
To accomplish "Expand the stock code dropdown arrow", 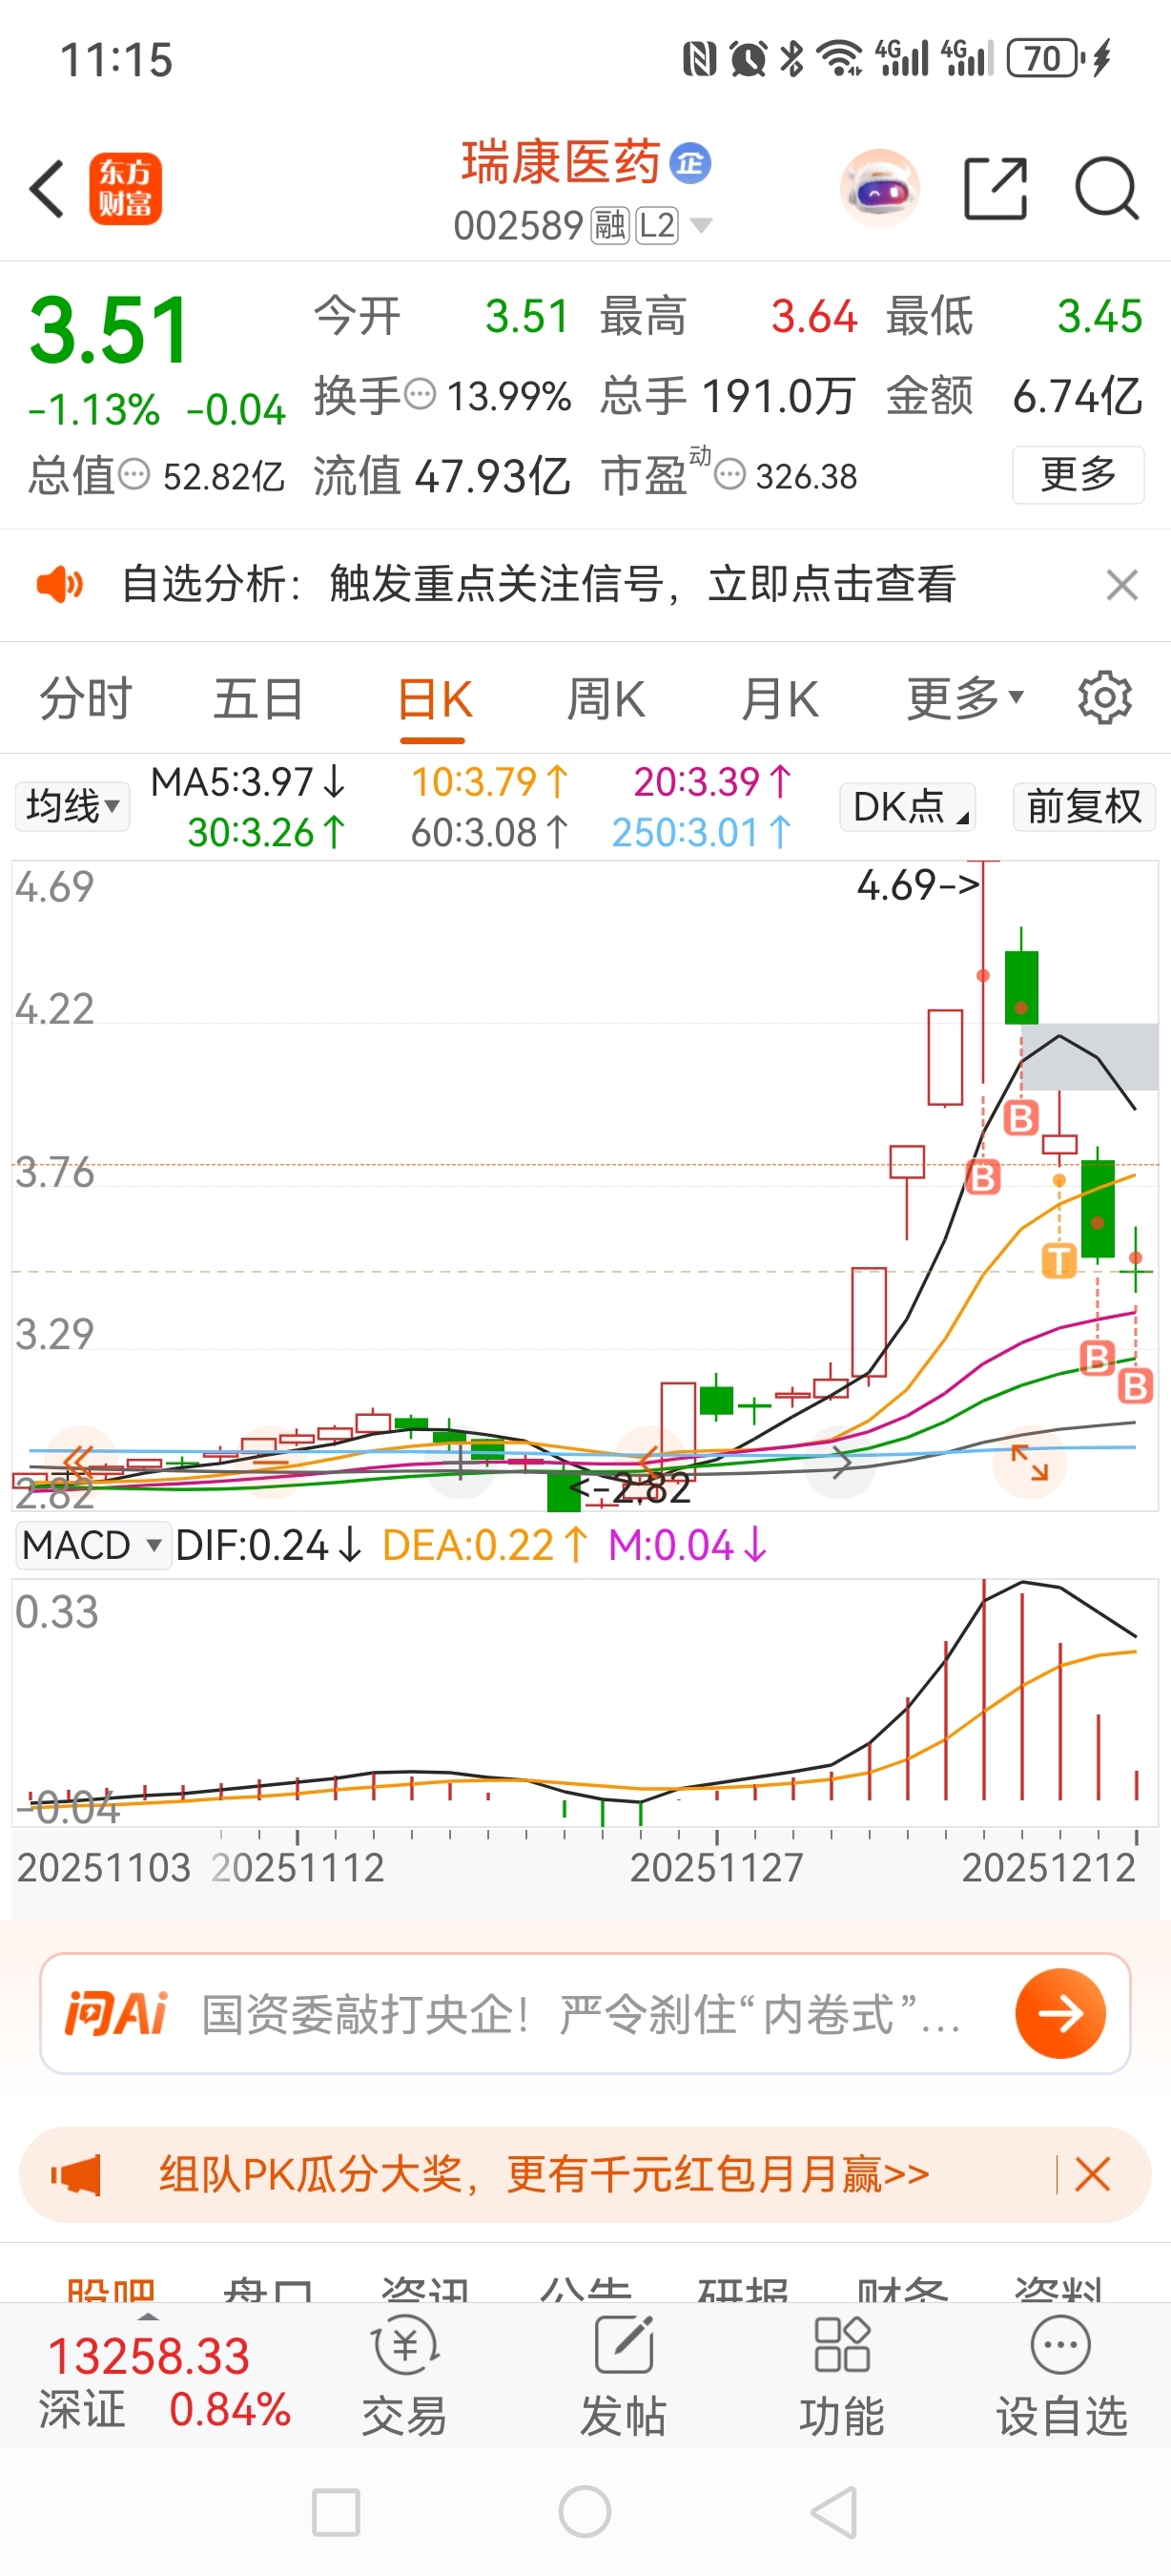I will click(x=702, y=226).
